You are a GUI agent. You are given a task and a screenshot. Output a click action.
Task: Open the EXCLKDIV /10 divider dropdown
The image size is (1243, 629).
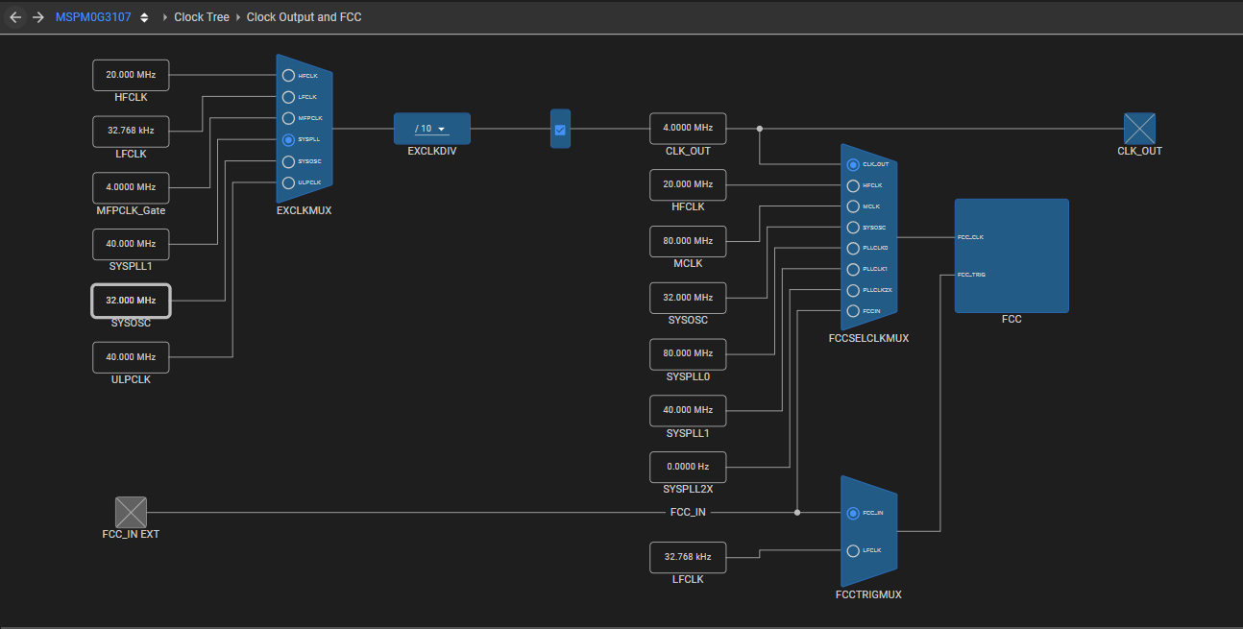[x=432, y=129]
